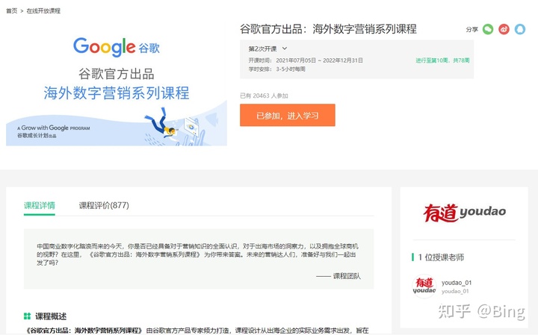Click the 分享 label

(471, 29)
